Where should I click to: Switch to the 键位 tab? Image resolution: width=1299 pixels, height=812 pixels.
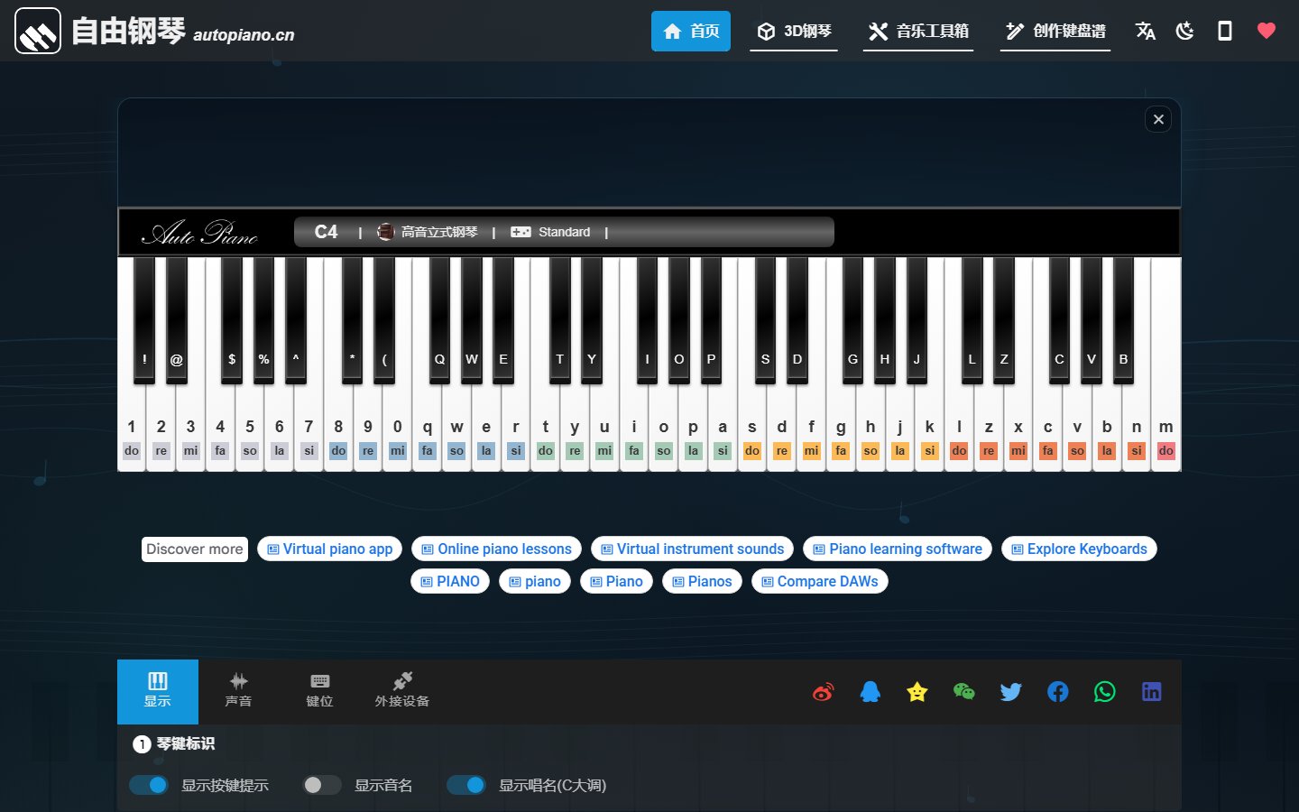coord(319,691)
